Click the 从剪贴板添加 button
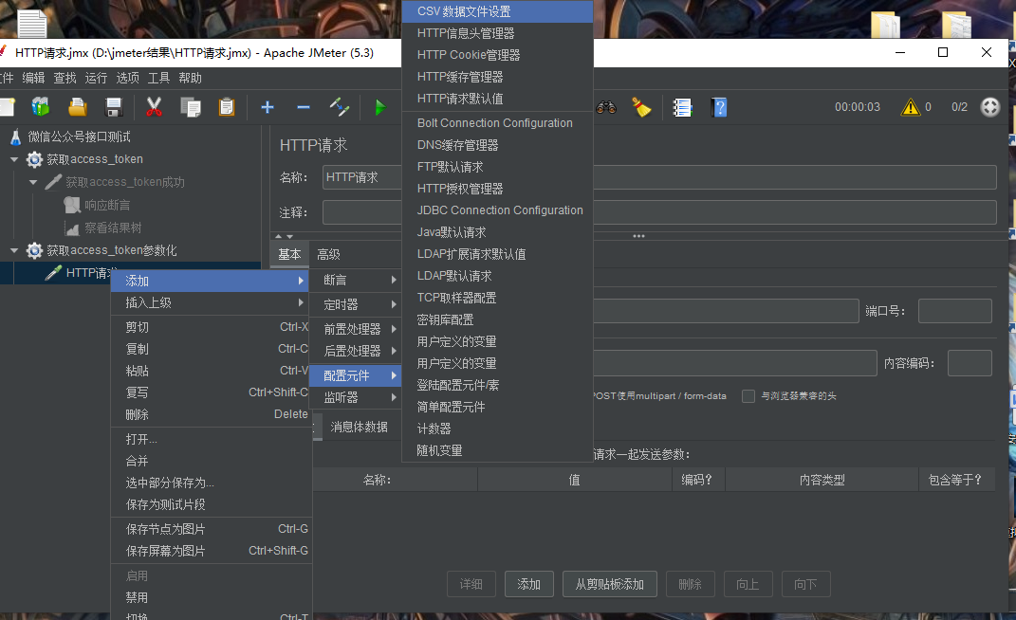The height and width of the screenshot is (620, 1016). click(610, 584)
